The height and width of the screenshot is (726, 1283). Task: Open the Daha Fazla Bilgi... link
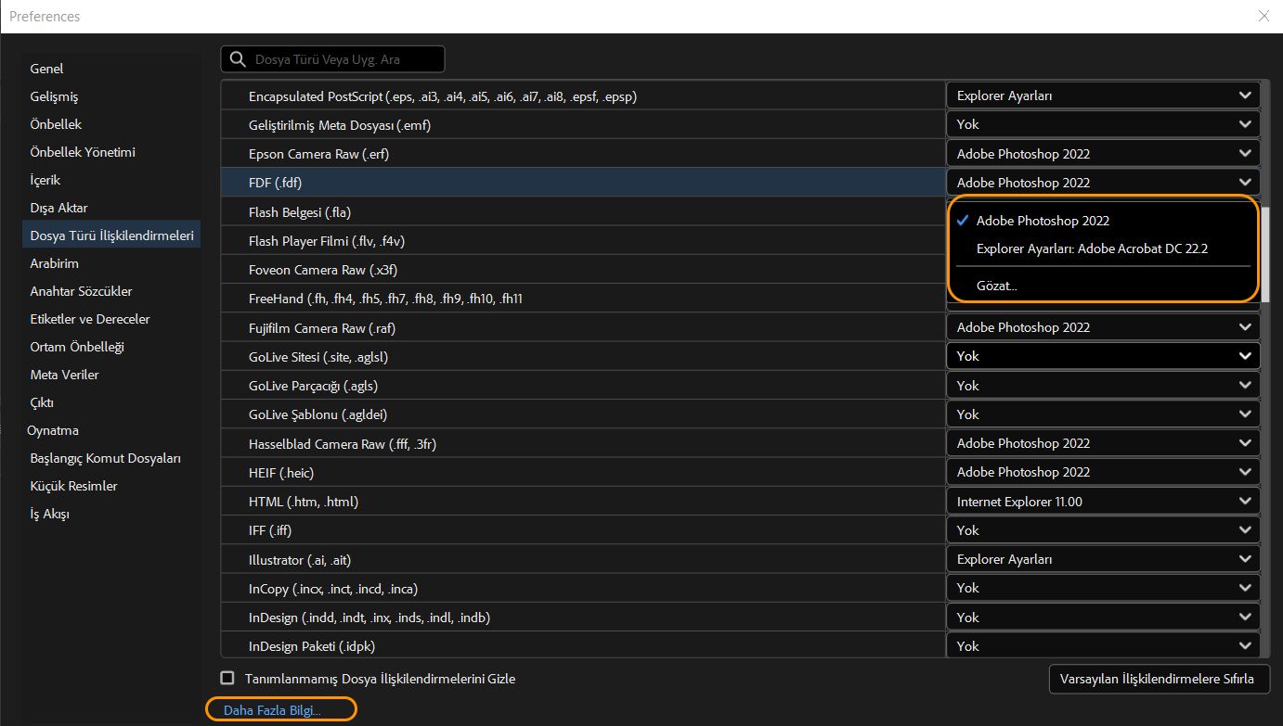[x=272, y=710]
